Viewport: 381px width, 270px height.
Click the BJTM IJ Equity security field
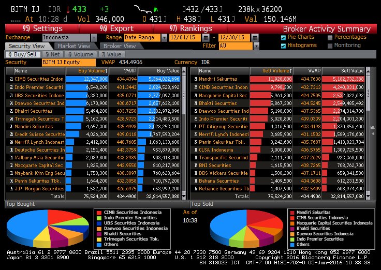68,62
